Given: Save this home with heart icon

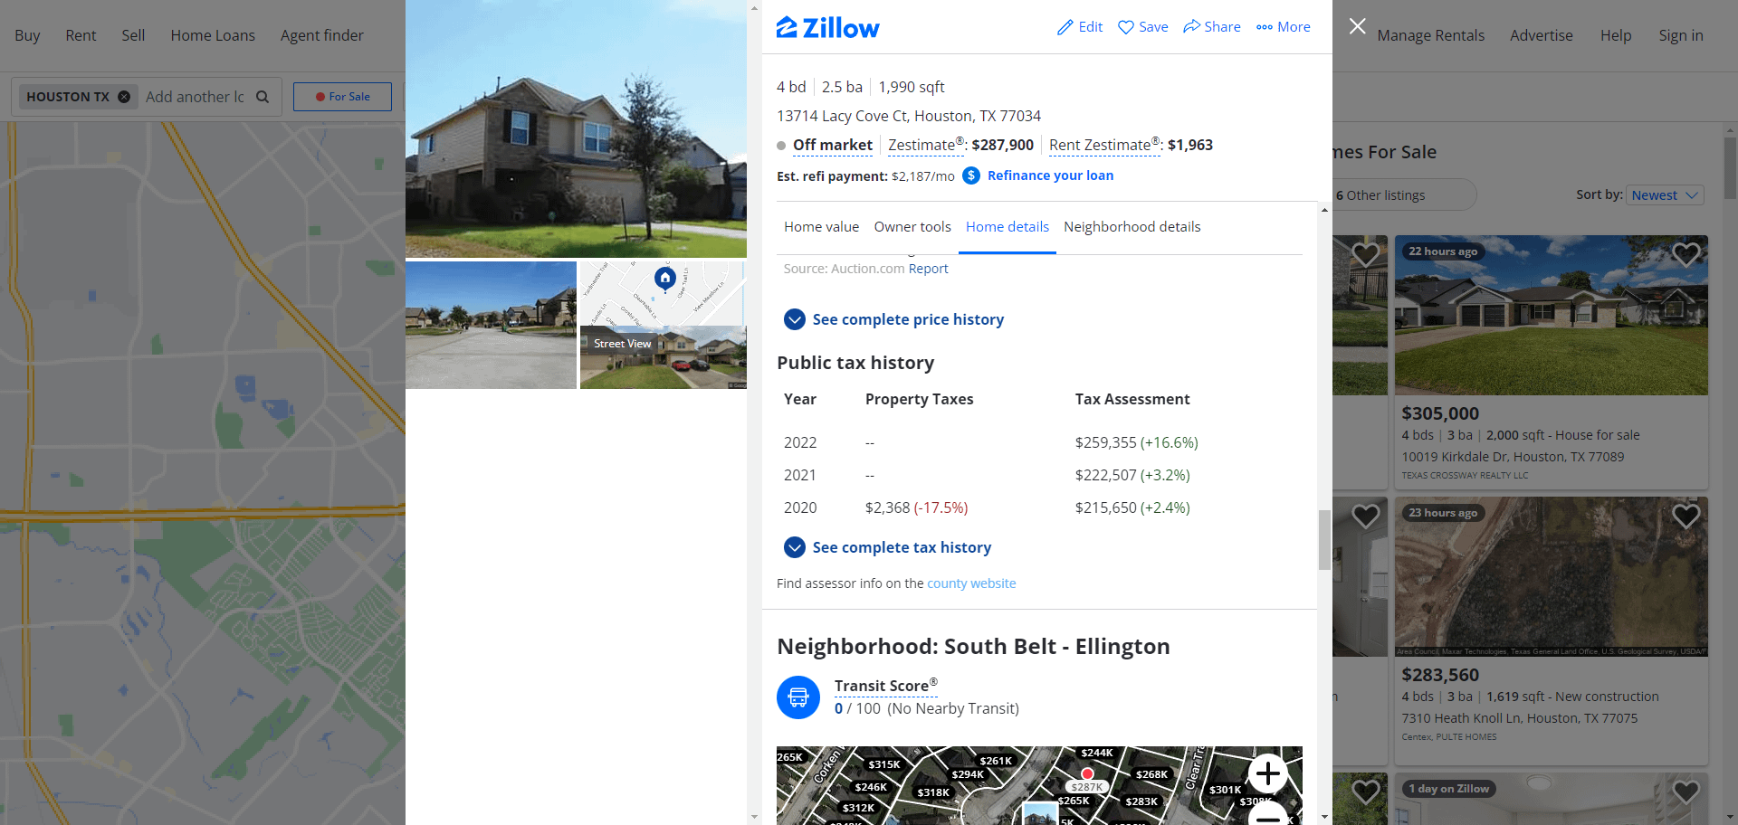Looking at the screenshot, I should [1126, 27].
